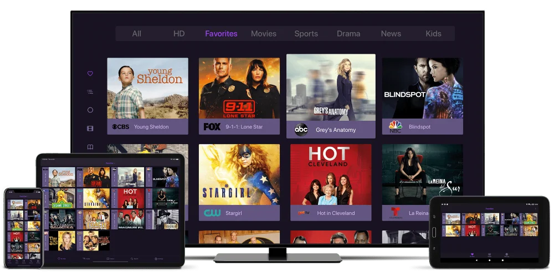Switch to the HD tab on TV
The image size is (554, 277).
click(x=179, y=34)
